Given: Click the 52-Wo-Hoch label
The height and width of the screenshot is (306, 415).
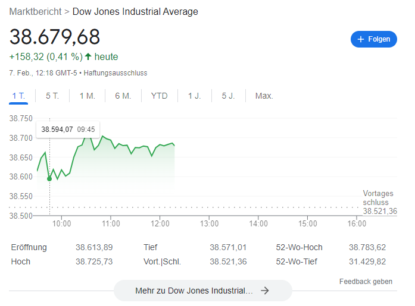Looking at the screenshot, I should pos(299,247).
